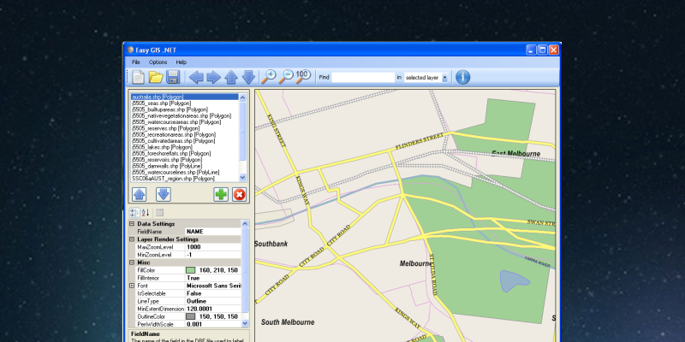Screen dimensions: 685x342
Task: Zoom out with the minus magnifier
Action: point(286,77)
